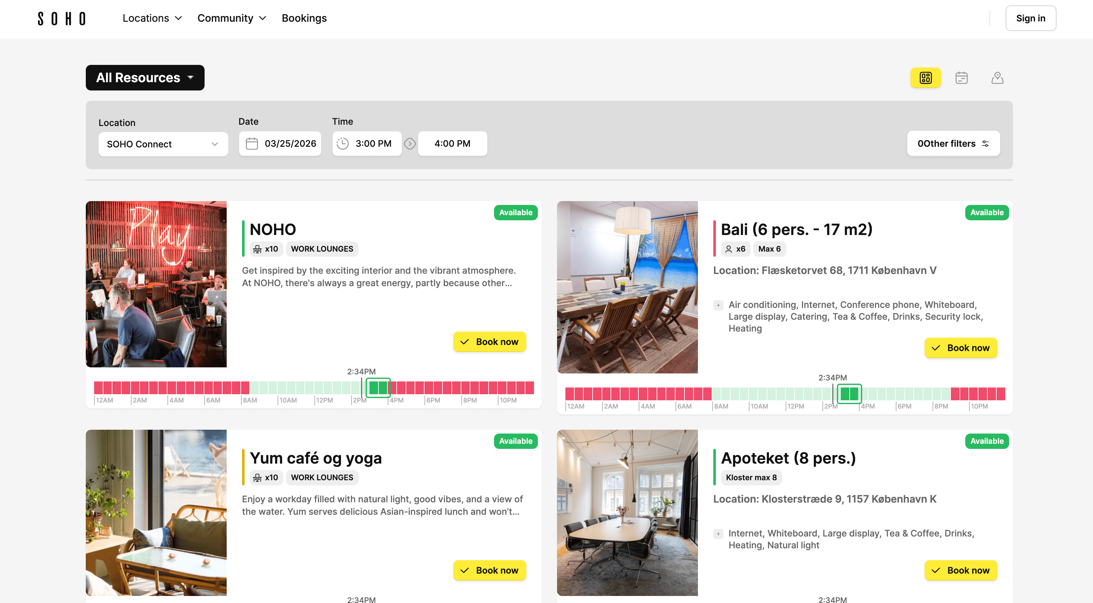Open the map view icon
This screenshot has height=603, width=1093.
click(998, 78)
